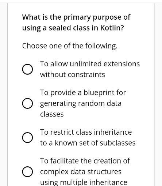
Task: Click the word 'subclasses' in the third answer
Action: pos(117,143)
